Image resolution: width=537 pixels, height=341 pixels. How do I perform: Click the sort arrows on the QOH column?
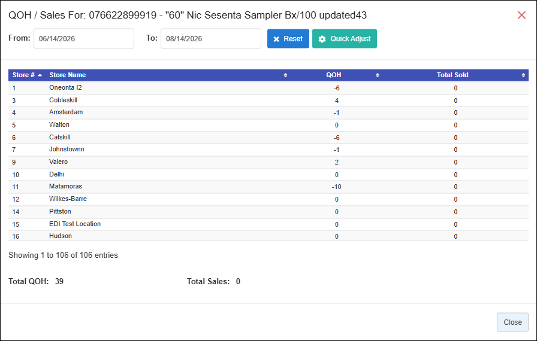pyautogui.click(x=377, y=75)
